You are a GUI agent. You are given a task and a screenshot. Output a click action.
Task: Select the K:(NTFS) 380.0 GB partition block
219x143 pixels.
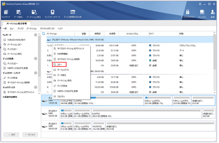coord(147,113)
